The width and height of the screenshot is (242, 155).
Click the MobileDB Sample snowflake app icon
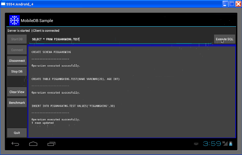pos(14,20)
